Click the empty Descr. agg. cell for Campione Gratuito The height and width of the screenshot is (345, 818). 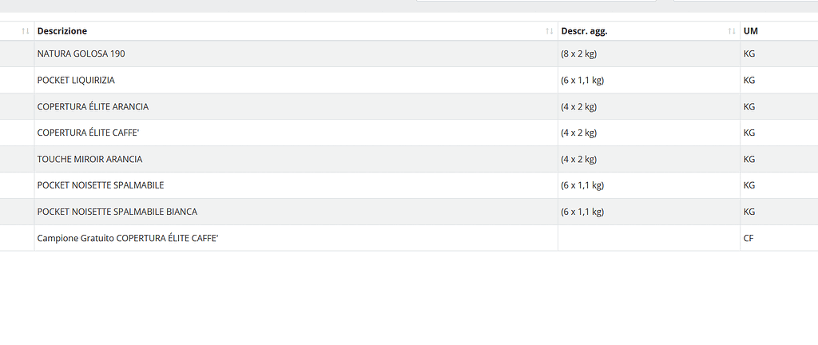pyautogui.click(x=648, y=239)
